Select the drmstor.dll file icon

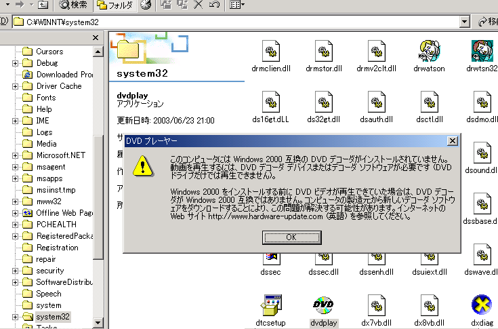(x=324, y=51)
